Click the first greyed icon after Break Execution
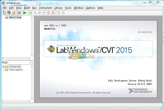The height and width of the screenshot is (109, 164). (58, 13)
